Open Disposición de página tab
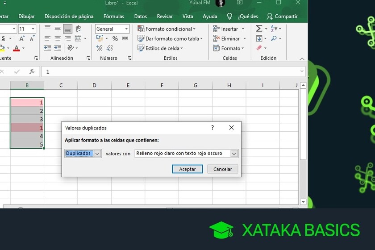The height and width of the screenshot is (250, 375). [69, 16]
